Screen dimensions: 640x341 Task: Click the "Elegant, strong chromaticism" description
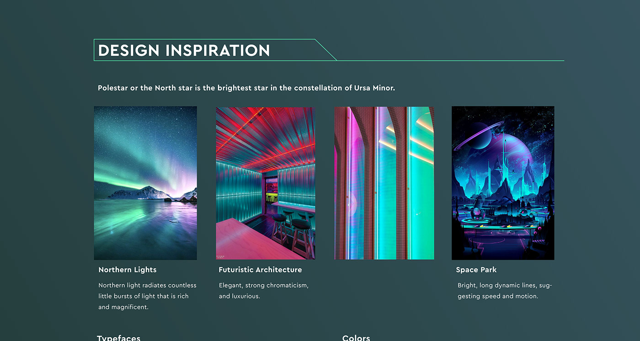coord(264,291)
